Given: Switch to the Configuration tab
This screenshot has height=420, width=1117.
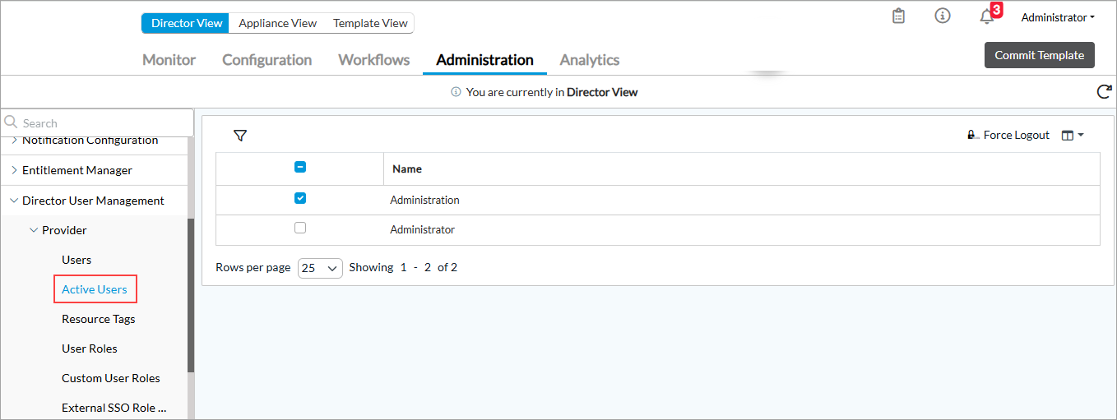Looking at the screenshot, I should click(267, 60).
